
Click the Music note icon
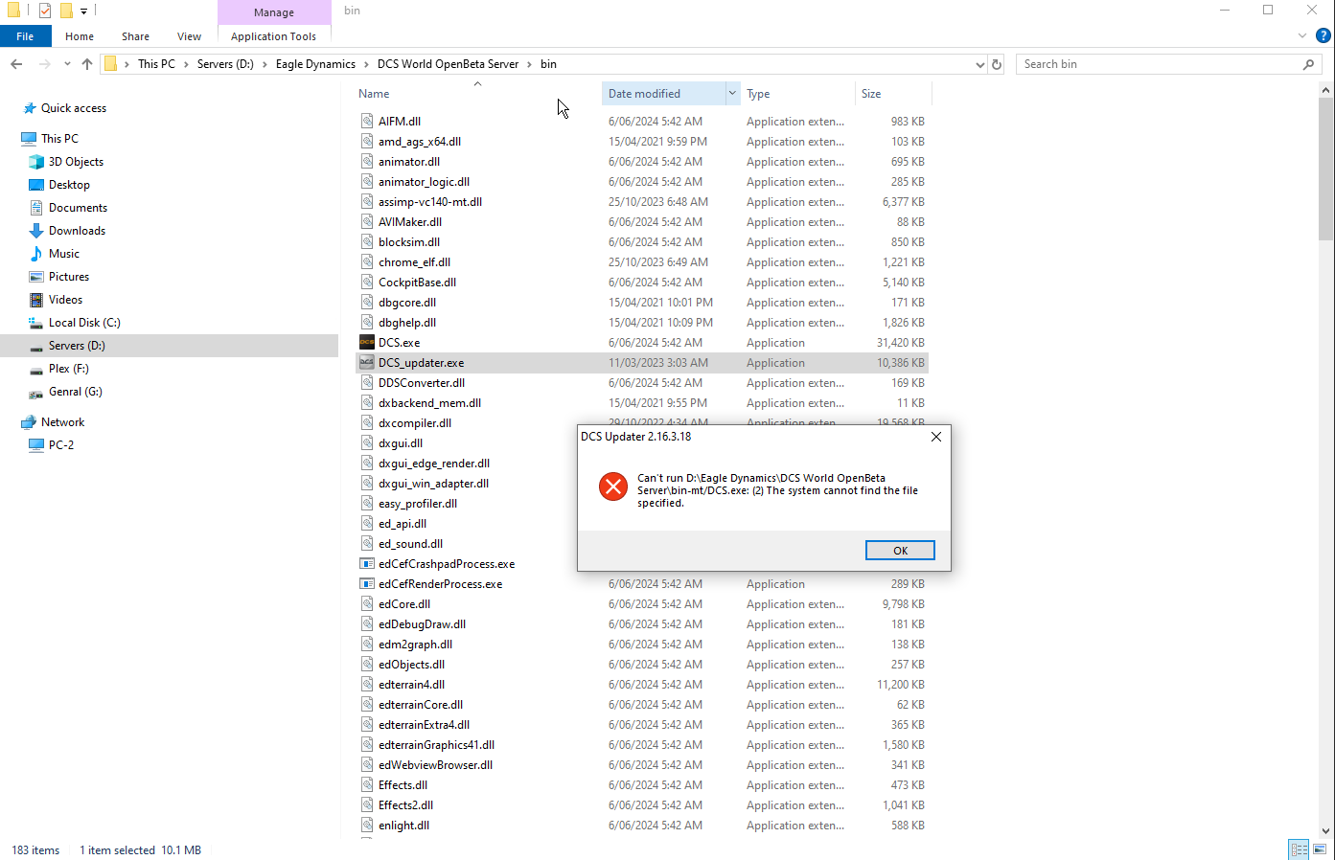(36, 254)
